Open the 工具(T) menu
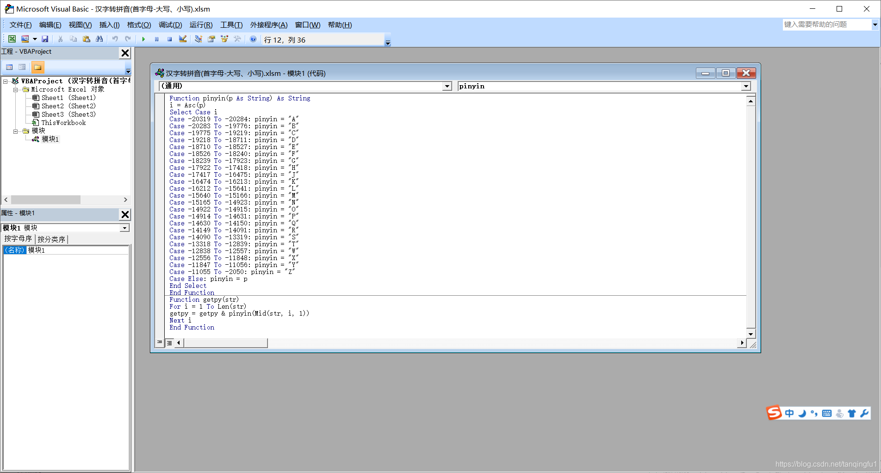The height and width of the screenshot is (473, 881). click(x=231, y=25)
